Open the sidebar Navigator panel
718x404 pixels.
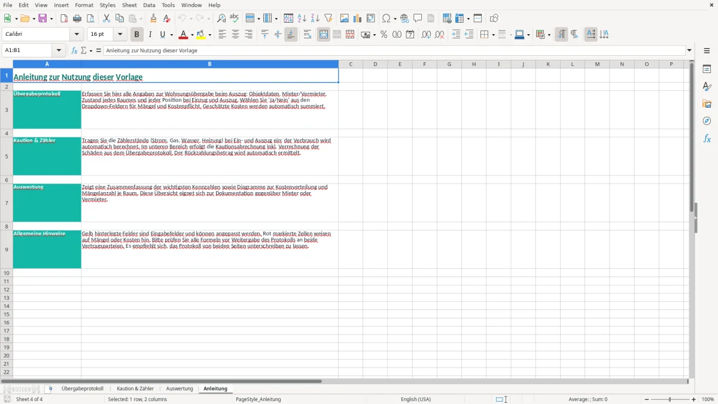tap(707, 121)
